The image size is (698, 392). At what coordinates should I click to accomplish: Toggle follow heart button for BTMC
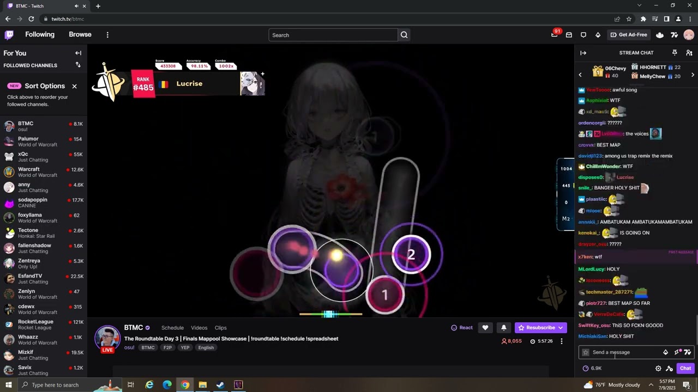pos(485,328)
